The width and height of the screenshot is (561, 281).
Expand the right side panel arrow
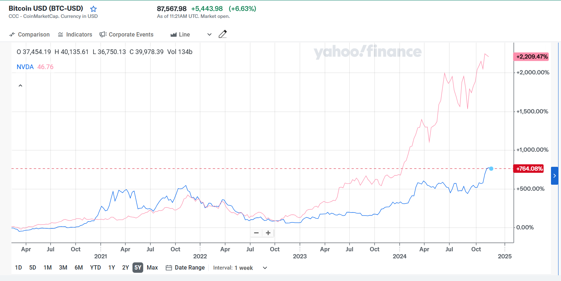[x=555, y=176]
